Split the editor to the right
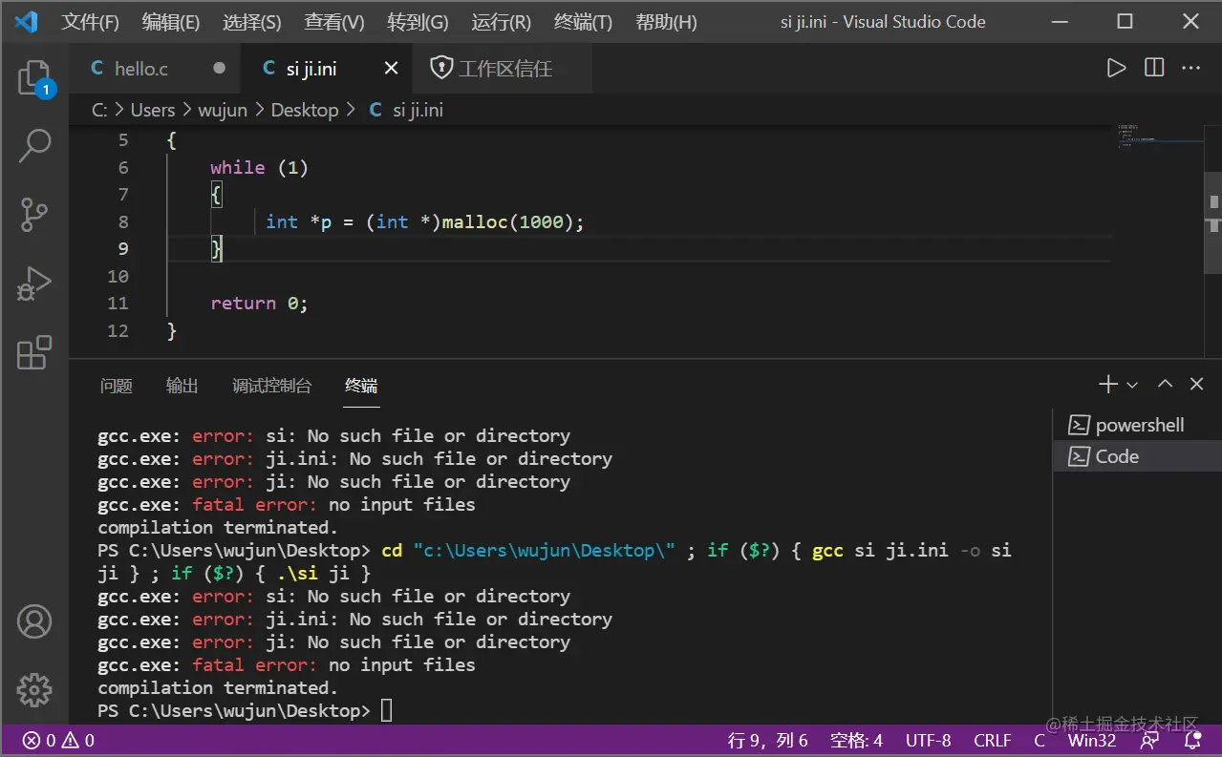 1154,68
